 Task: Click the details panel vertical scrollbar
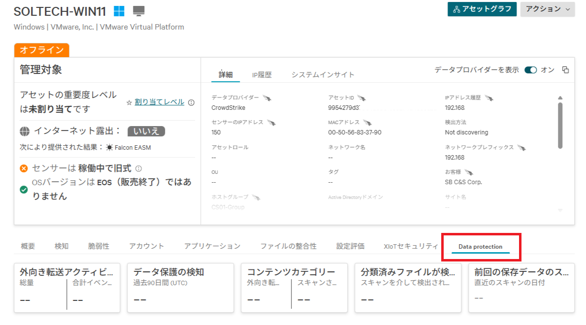(x=560, y=125)
